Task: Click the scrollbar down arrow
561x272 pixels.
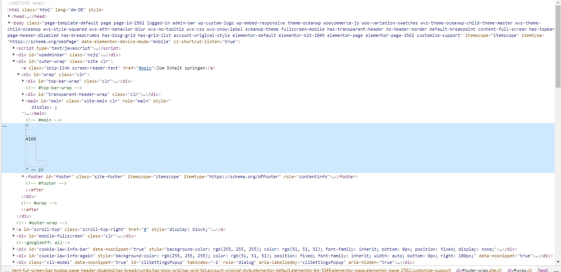Action: coord(558,262)
